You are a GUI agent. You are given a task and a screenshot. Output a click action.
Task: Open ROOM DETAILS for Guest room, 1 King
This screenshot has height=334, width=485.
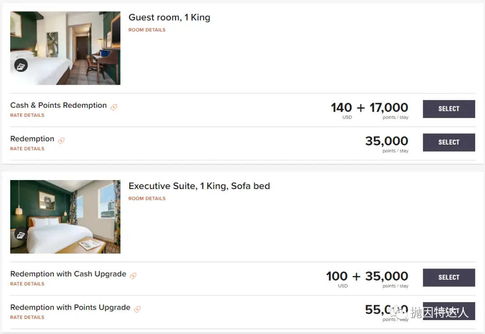click(x=147, y=30)
